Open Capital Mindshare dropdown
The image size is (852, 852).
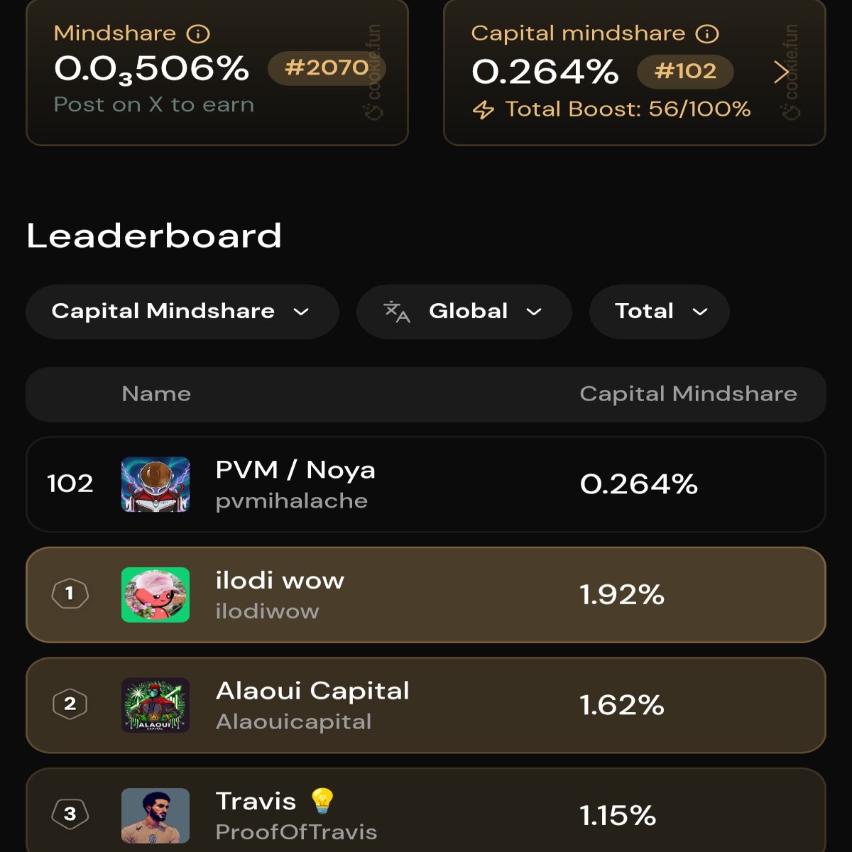pyautogui.click(x=182, y=312)
